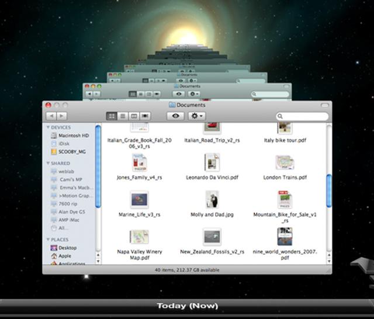Select Marine_Life_v3_rs file icon
The width and height of the screenshot is (374, 319).
140,200
